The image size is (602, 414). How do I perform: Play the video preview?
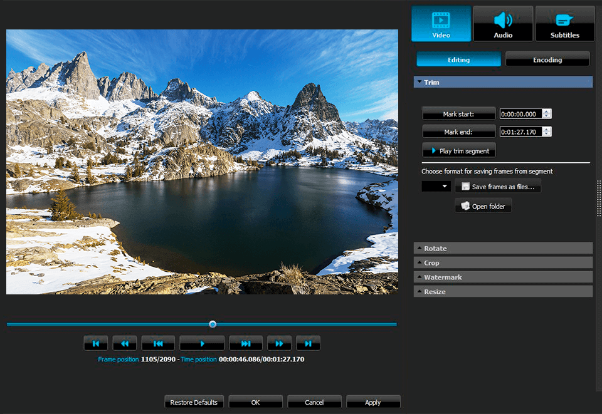[202, 343]
